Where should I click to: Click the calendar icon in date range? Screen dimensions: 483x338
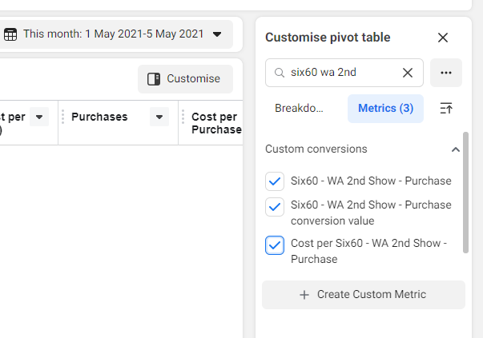click(x=10, y=34)
